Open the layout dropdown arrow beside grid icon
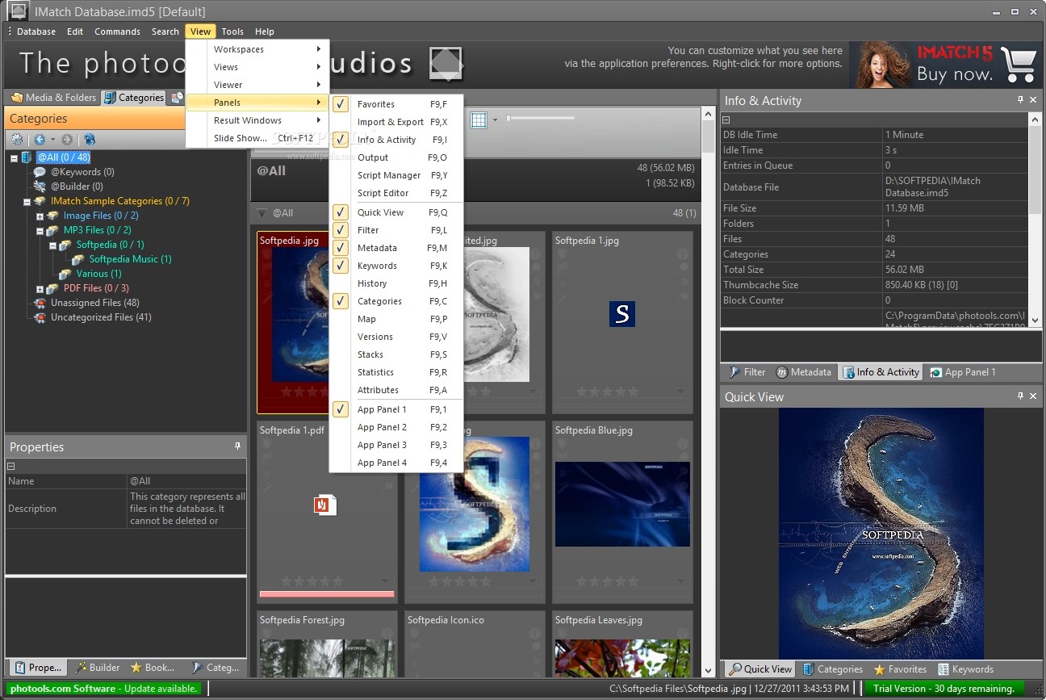1046x700 pixels. 495,120
